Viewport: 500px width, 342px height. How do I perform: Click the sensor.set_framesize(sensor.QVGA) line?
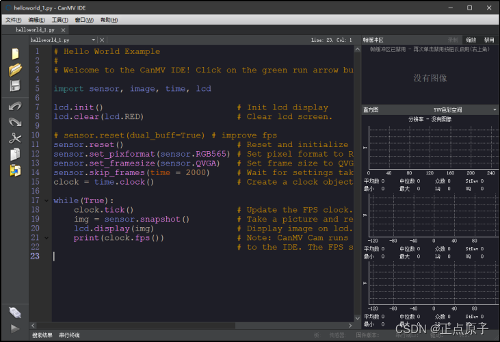coord(137,163)
